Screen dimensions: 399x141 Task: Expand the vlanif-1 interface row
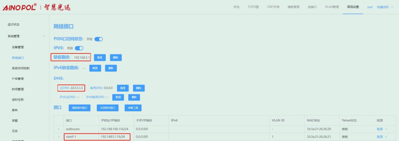tap(59, 137)
